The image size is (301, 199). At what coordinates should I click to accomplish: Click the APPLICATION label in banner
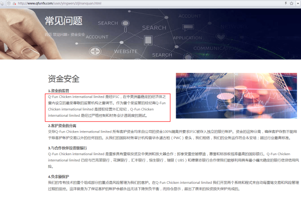[x=188, y=38]
